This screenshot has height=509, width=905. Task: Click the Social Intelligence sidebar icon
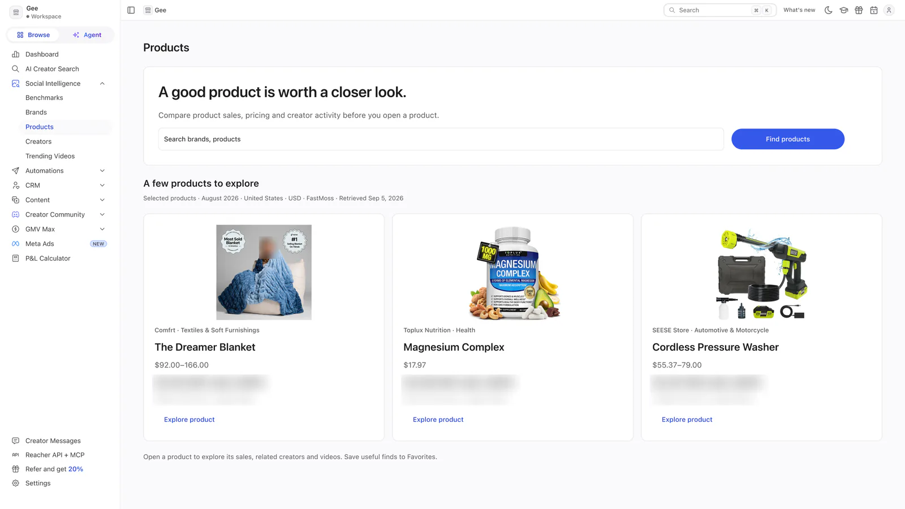tap(16, 84)
